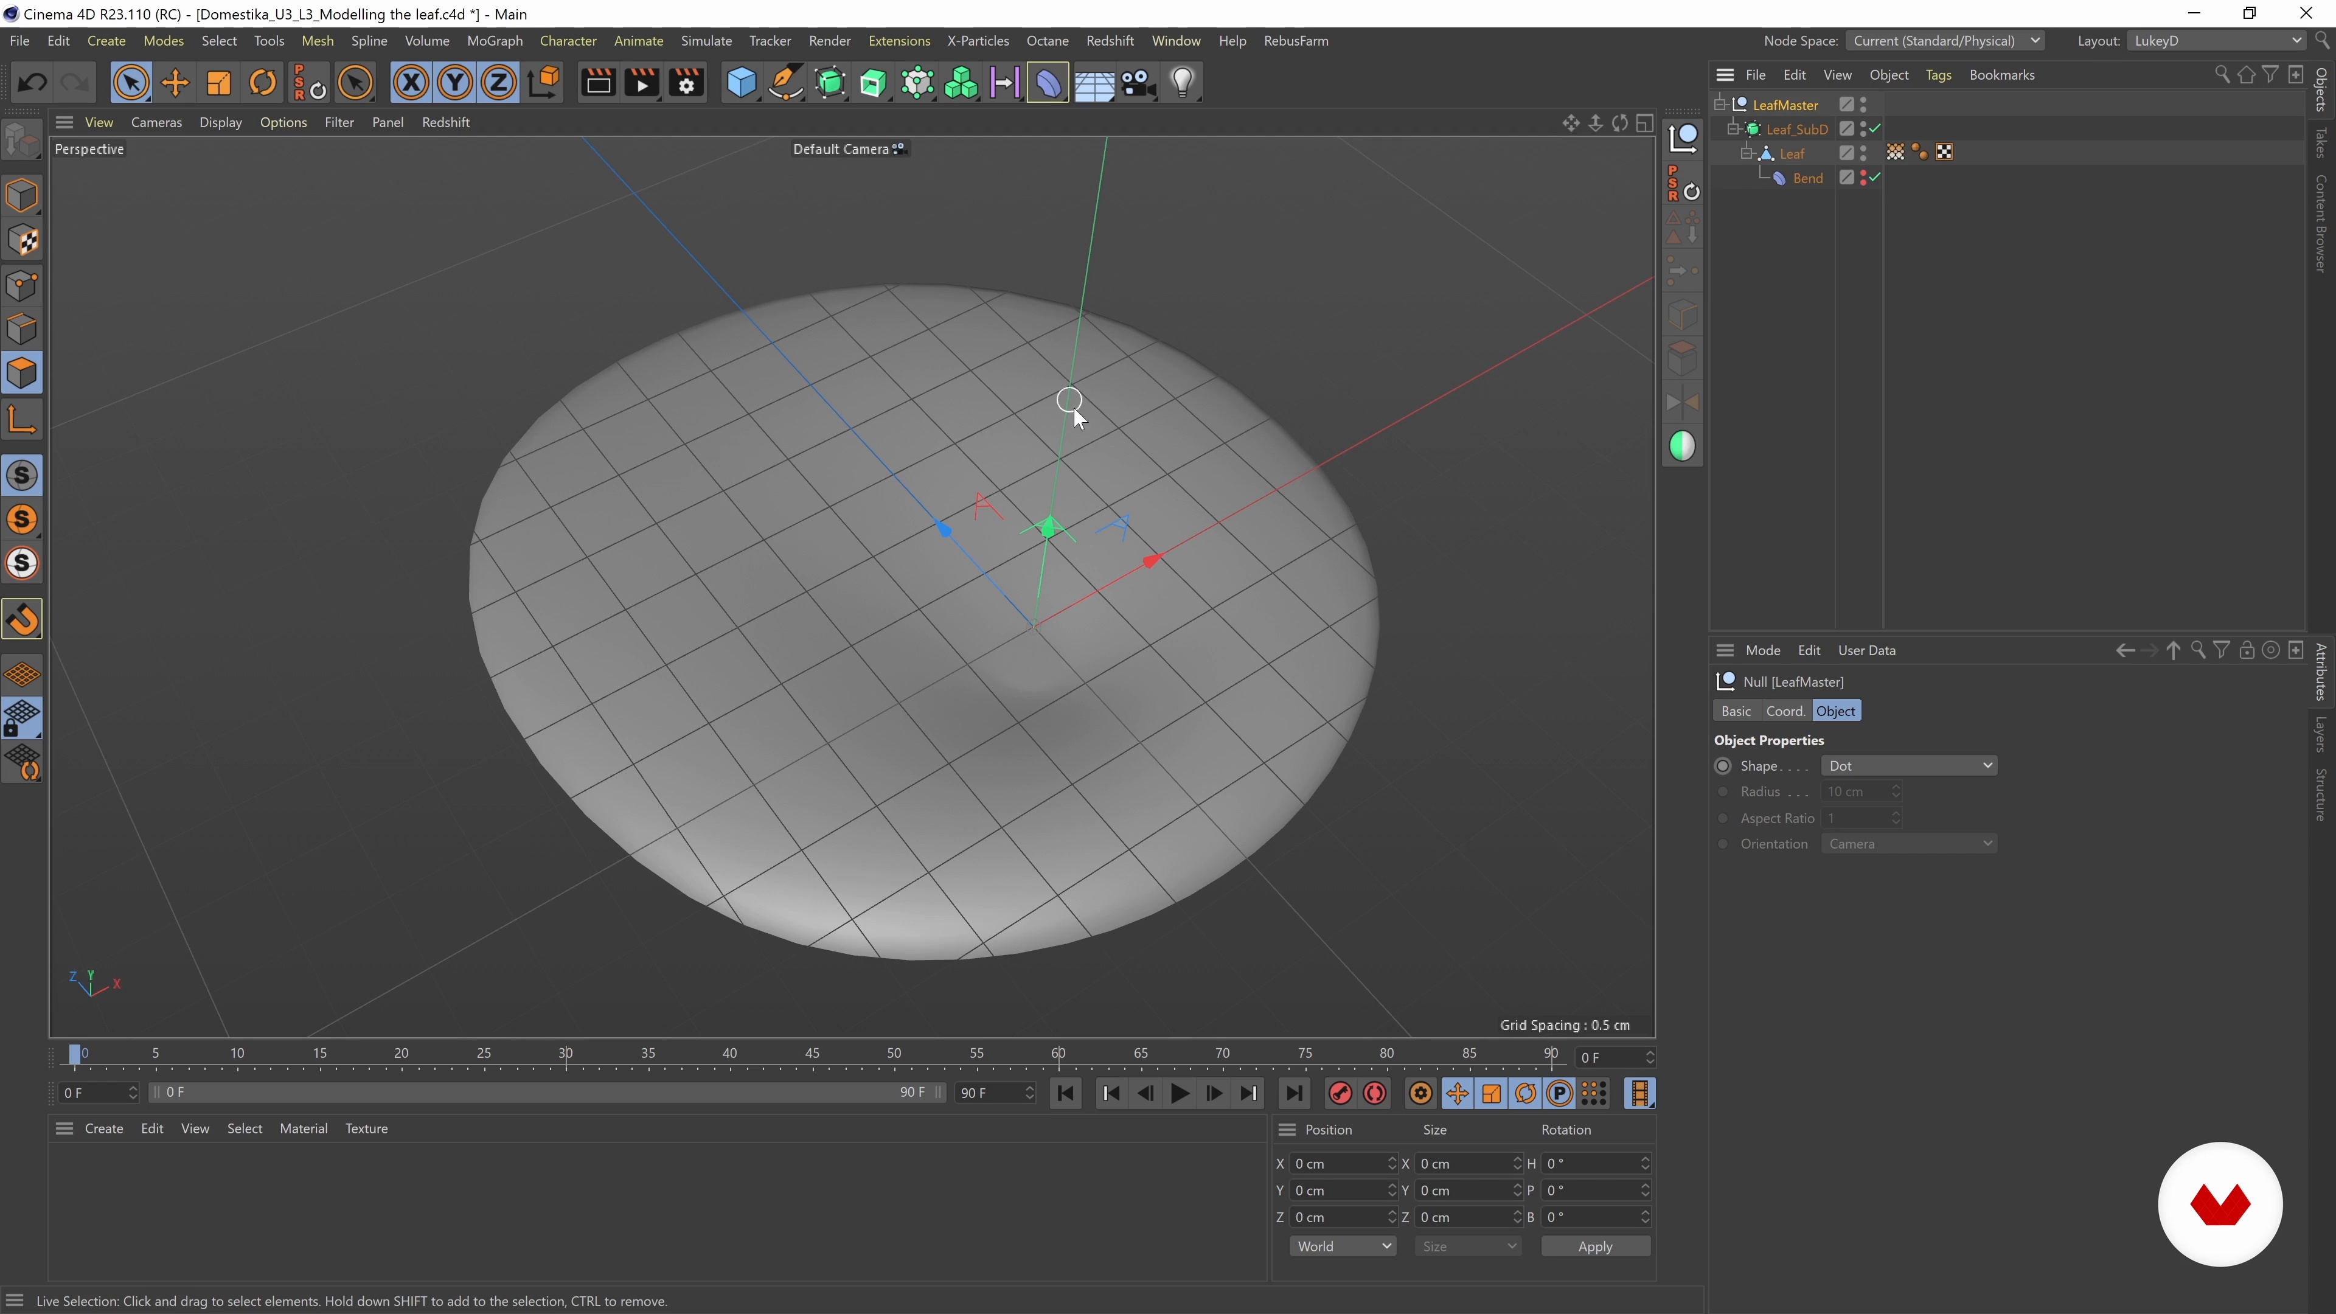Viewport: 2336px width, 1314px height.
Task: Open the Node Space dropdown
Action: 1944,41
